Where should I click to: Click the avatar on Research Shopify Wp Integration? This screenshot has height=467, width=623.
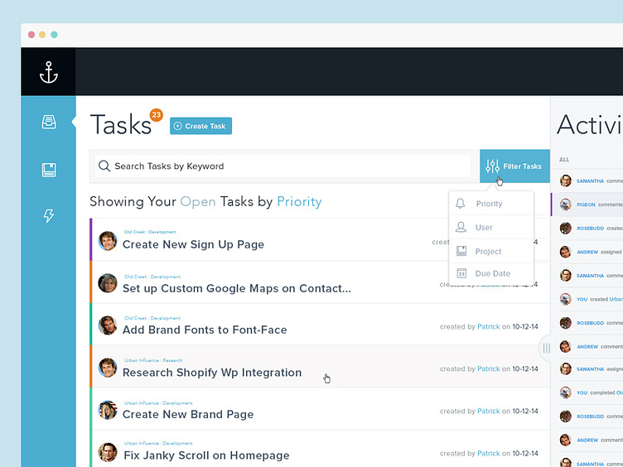pos(107,368)
